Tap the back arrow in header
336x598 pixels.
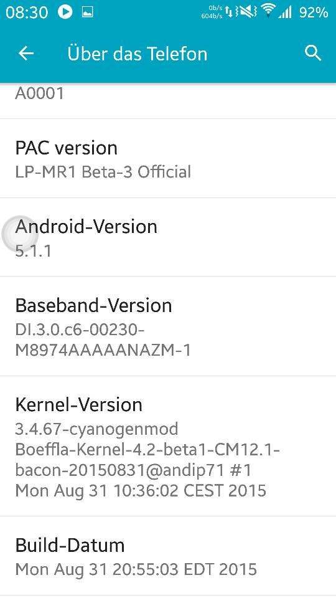tap(26, 54)
